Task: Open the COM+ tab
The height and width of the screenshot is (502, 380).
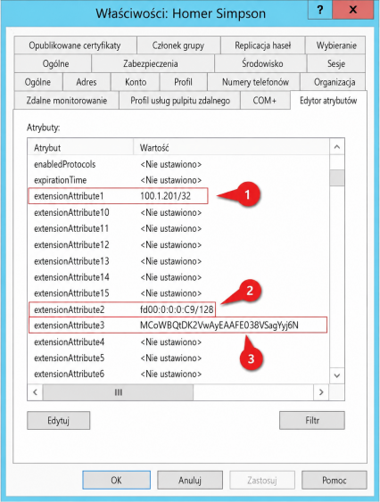Action: click(x=265, y=101)
